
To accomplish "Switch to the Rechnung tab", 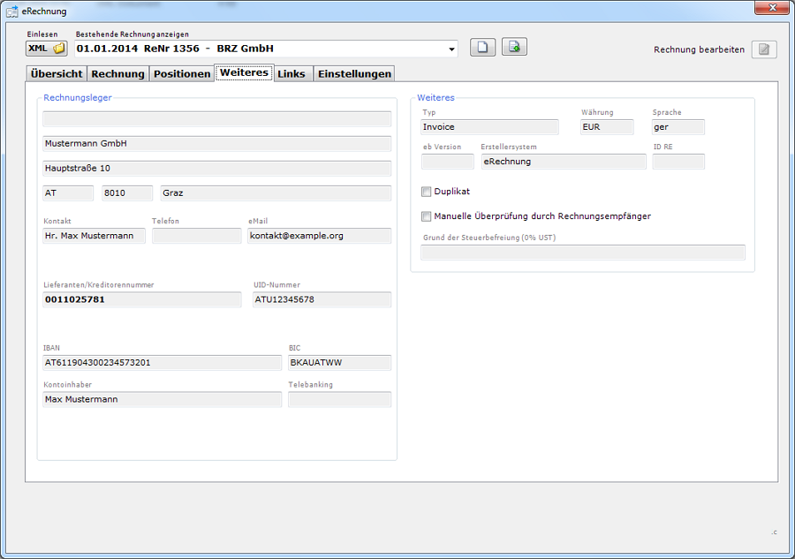I will tap(117, 74).
